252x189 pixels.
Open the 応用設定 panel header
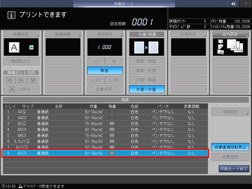tap(189, 34)
